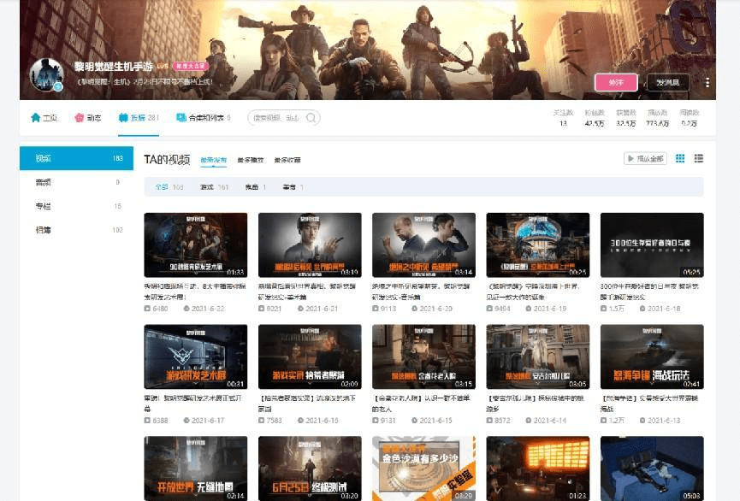Switch to list view layout icon

click(699, 158)
